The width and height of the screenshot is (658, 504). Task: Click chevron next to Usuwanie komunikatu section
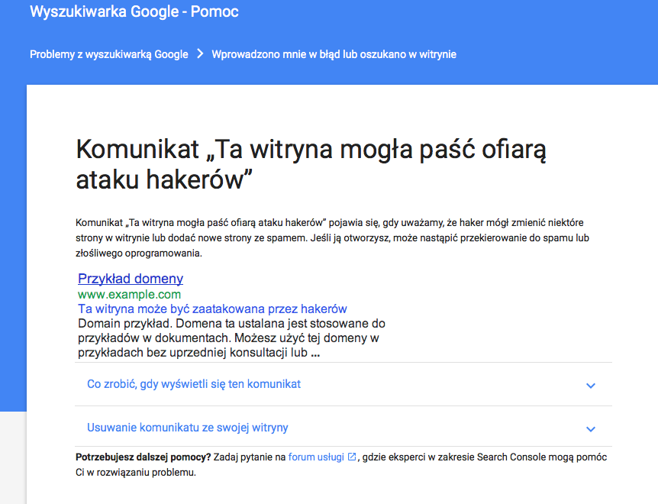(591, 429)
